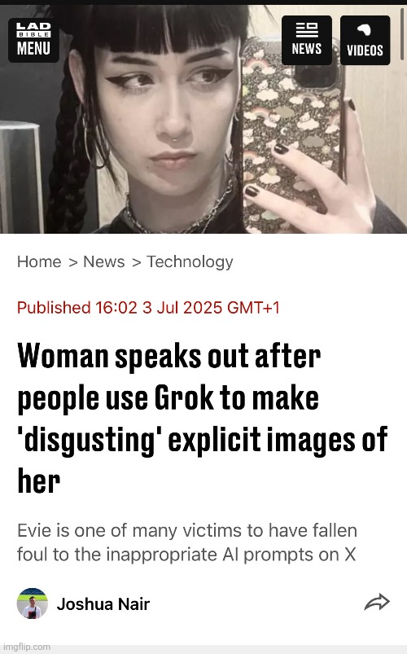Click the published date text

point(148,308)
